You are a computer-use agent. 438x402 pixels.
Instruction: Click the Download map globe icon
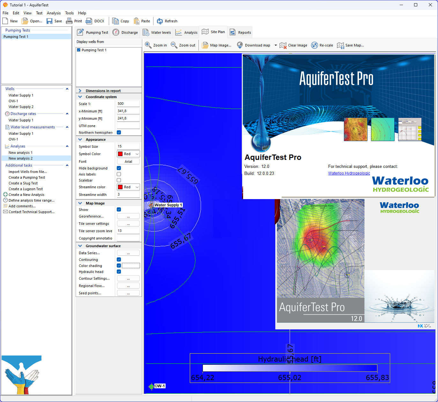(240, 45)
